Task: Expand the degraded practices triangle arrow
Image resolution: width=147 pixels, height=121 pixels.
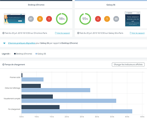Action: click(4, 43)
